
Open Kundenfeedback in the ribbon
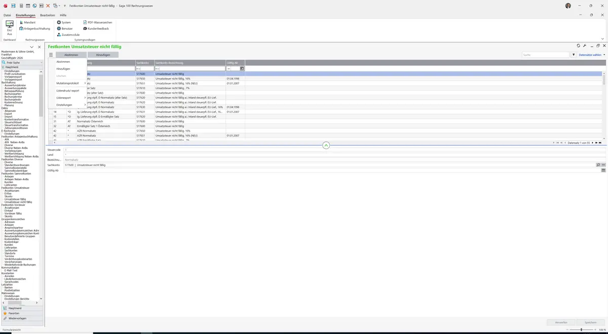coord(96,28)
